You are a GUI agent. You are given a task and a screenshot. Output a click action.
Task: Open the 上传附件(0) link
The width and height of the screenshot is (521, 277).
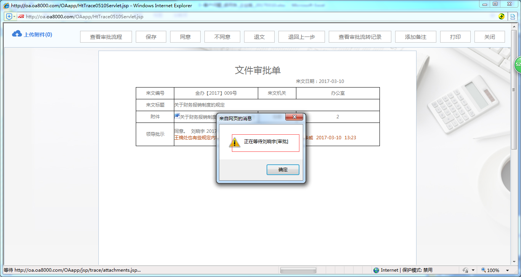point(38,35)
